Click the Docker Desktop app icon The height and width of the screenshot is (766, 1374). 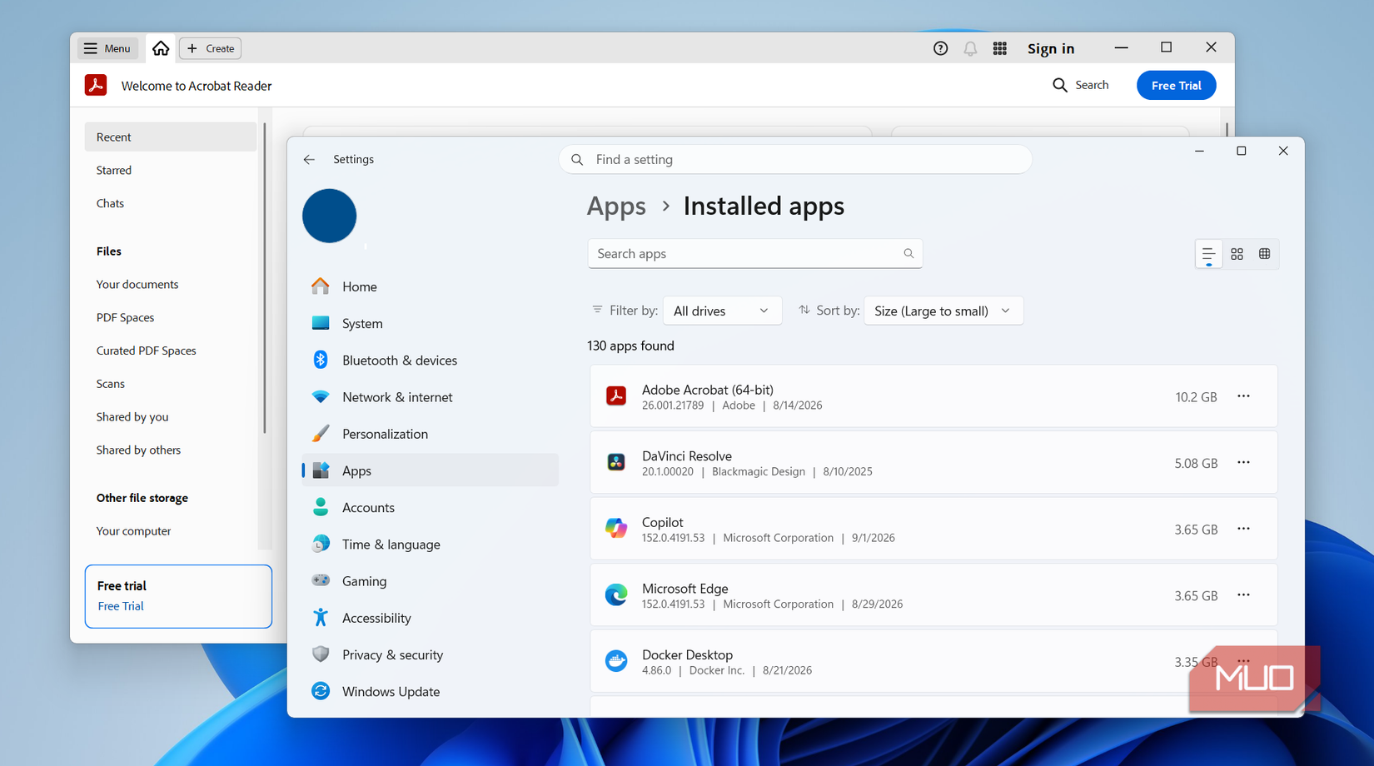(616, 661)
